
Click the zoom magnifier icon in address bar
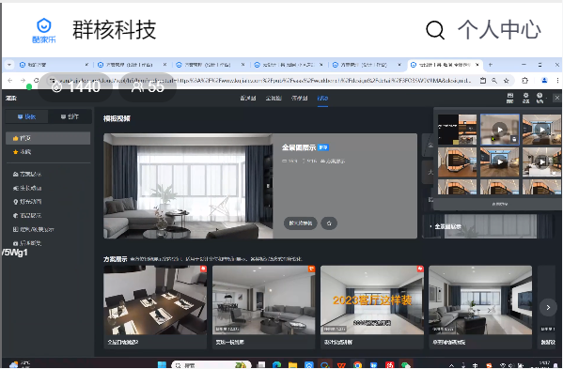[494, 81]
